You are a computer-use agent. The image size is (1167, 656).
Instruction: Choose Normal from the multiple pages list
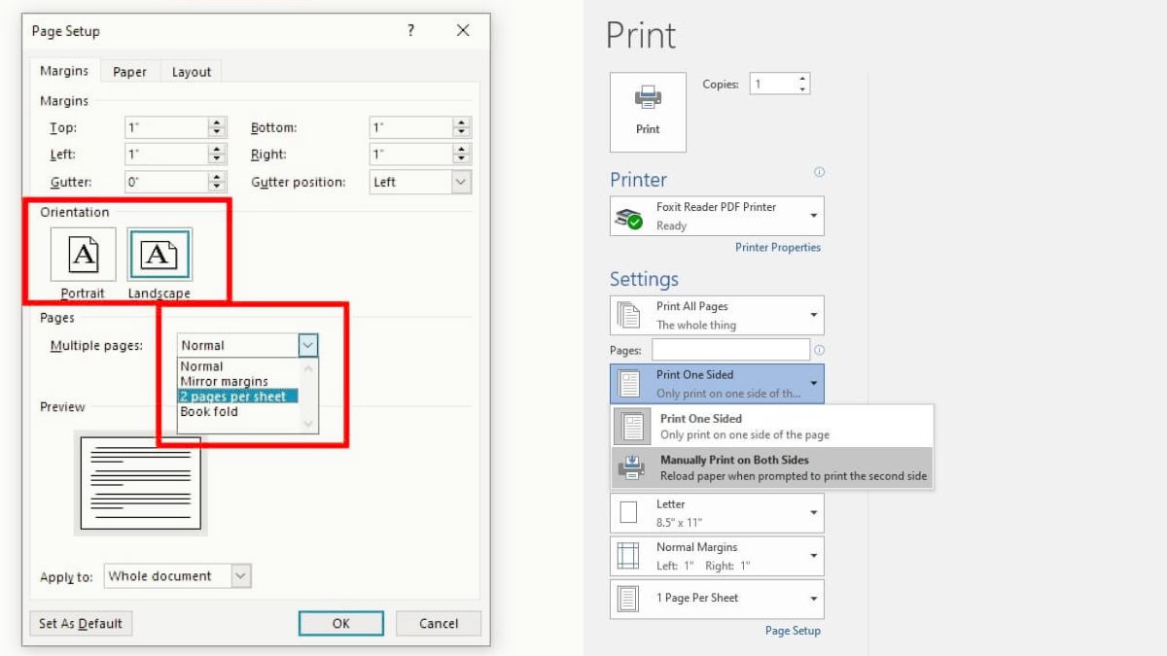(239, 366)
